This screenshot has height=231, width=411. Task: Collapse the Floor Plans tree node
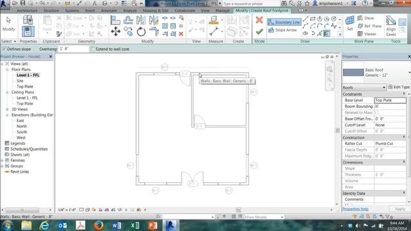(x=7, y=69)
